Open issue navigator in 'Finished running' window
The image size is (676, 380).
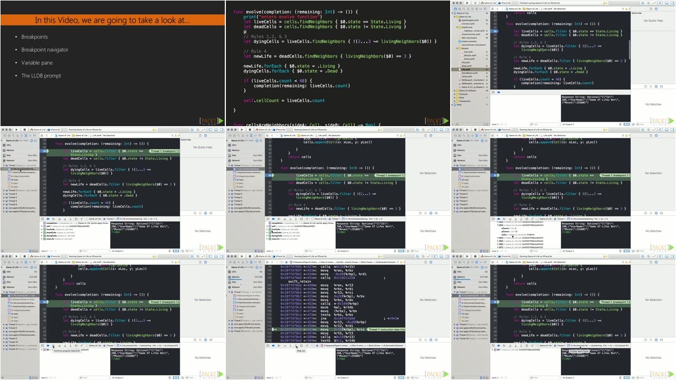tap(468, 8)
